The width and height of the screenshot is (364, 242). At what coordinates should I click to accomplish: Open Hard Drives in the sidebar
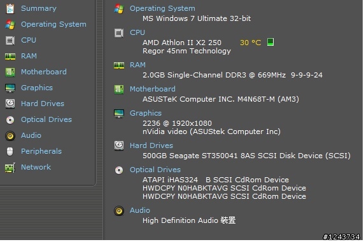[43, 104]
